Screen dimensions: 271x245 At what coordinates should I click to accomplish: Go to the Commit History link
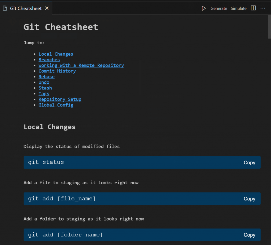(x=57, y=71)
